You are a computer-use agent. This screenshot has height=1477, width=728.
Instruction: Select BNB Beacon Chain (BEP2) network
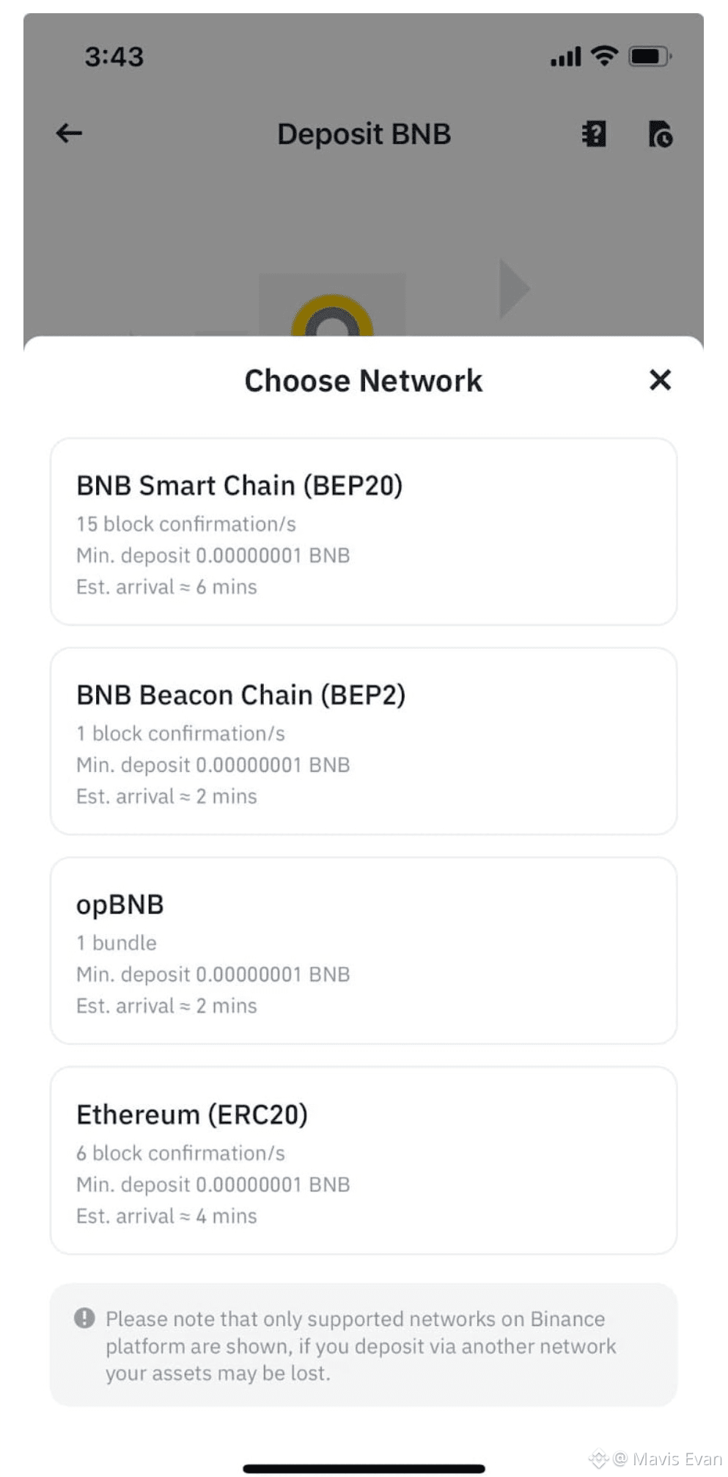coord(364,741)
